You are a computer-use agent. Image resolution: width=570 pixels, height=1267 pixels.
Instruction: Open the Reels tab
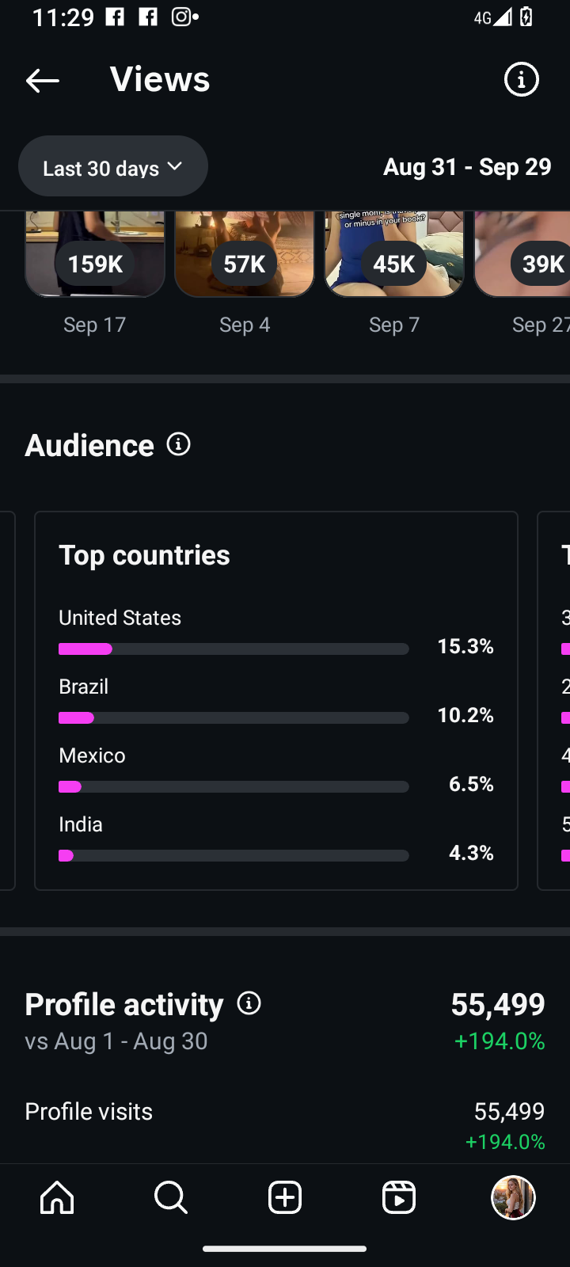(x=398, y=1197)
